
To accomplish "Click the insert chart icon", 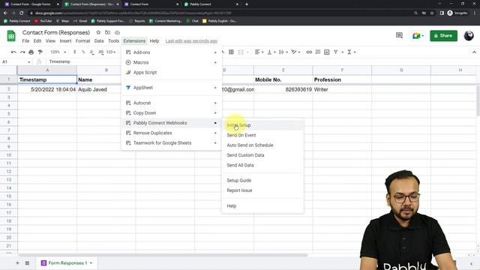I will click(x=327, y=52).
